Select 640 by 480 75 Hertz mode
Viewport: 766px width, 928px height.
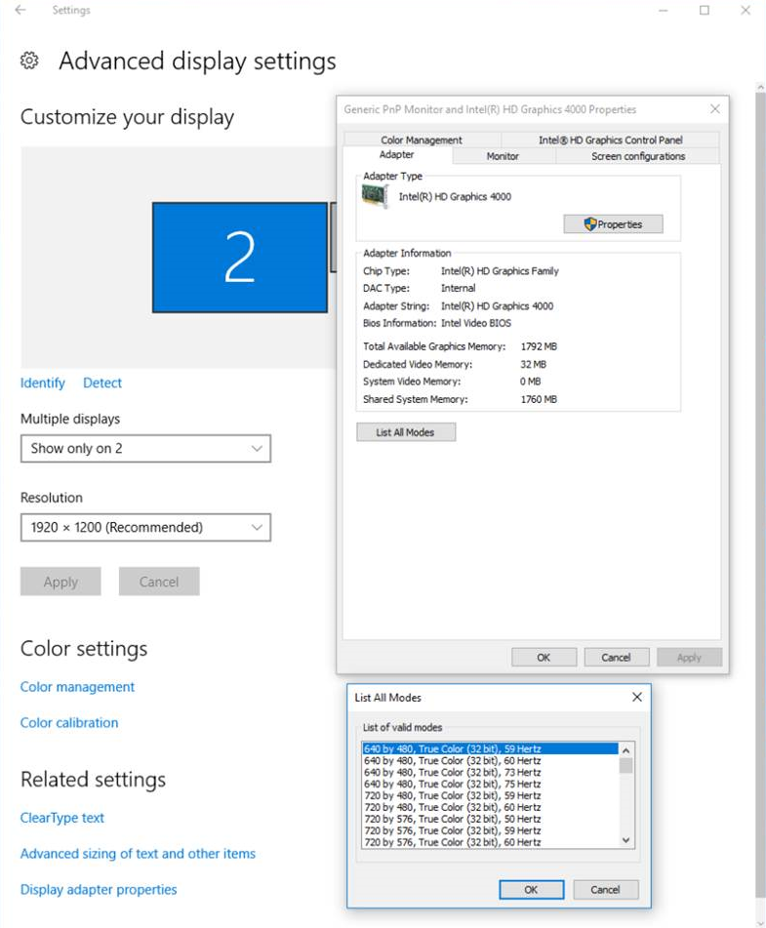pyautogui.click(x=452, y=784)
